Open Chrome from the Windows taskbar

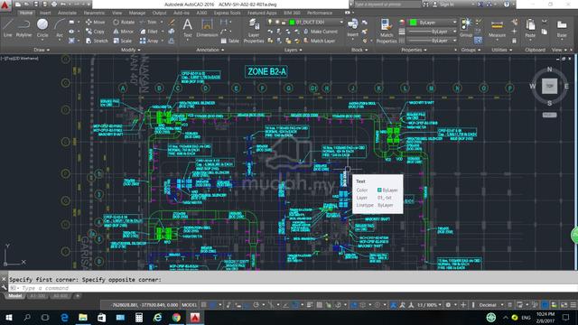click(176, 317)
